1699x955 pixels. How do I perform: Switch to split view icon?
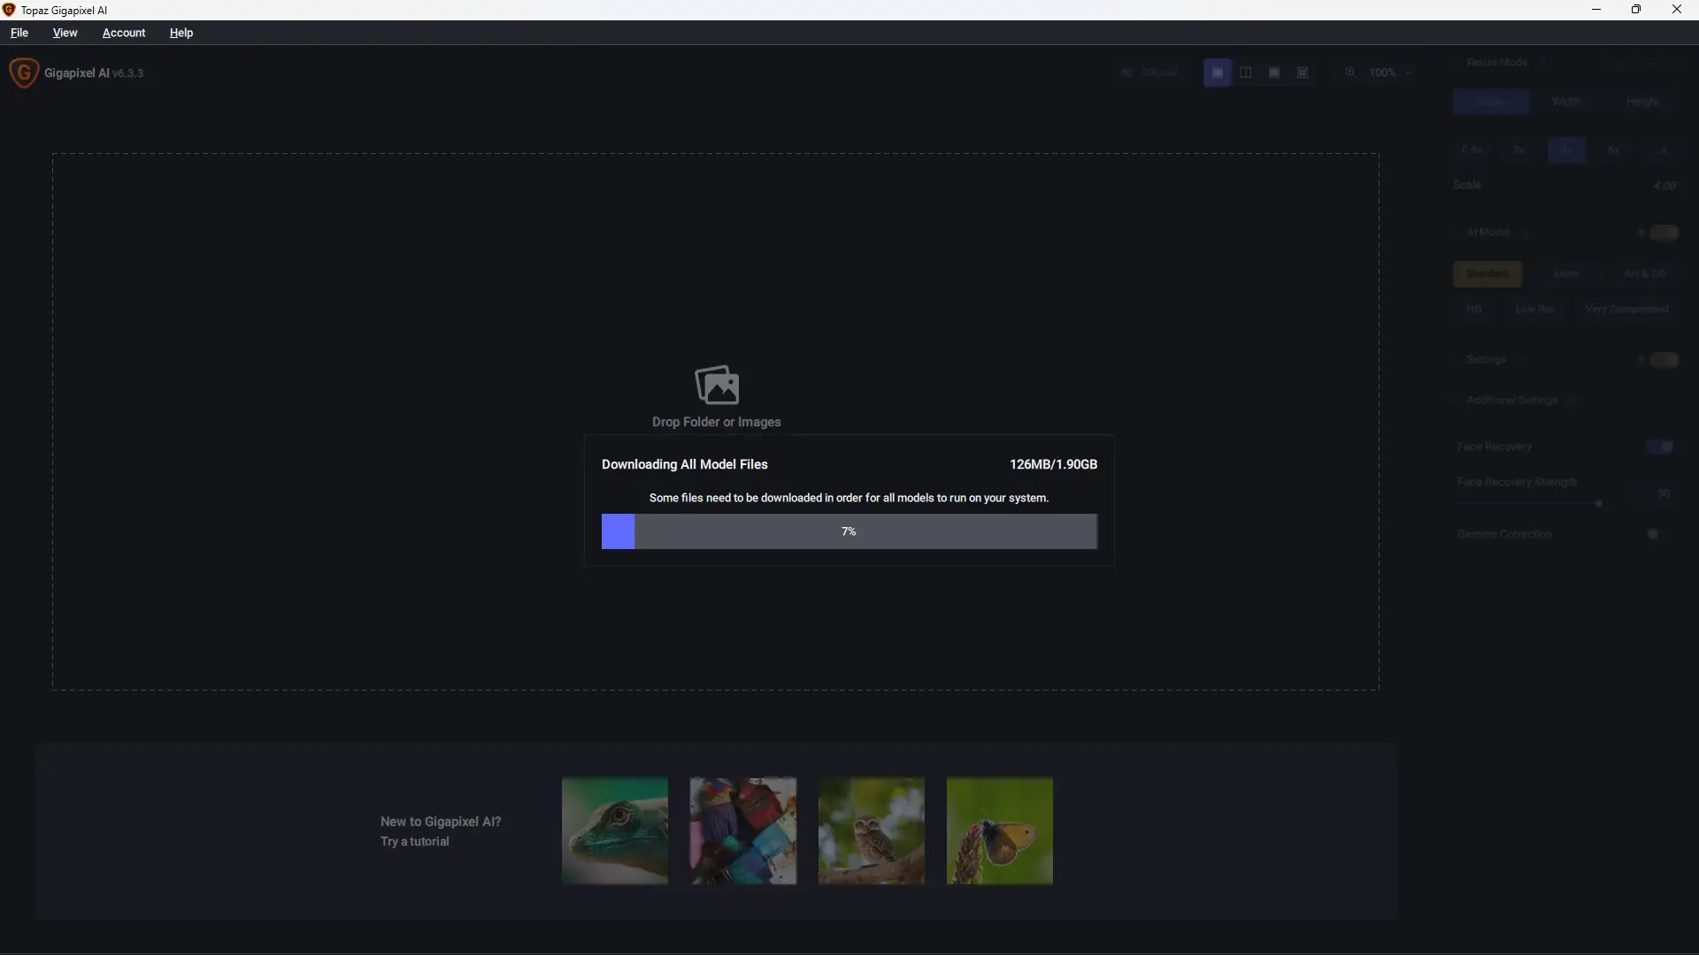click(1246, 73)
